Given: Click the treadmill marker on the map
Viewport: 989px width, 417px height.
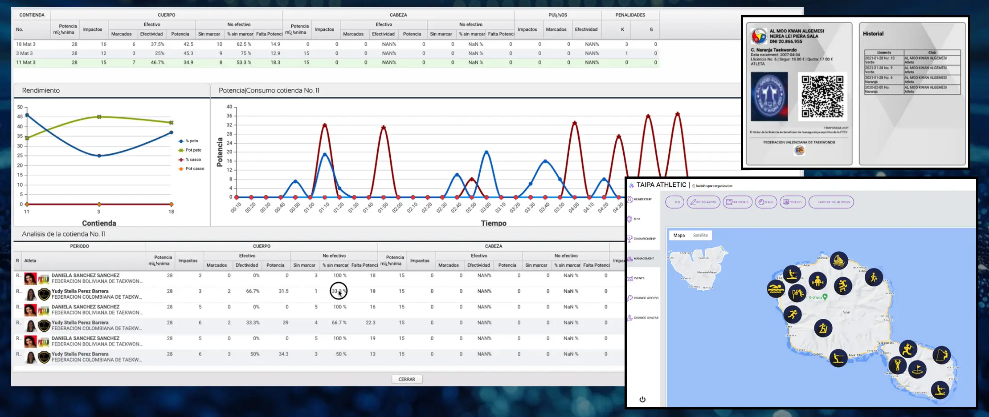Looking at the screenshot, I should click(823, 329).
